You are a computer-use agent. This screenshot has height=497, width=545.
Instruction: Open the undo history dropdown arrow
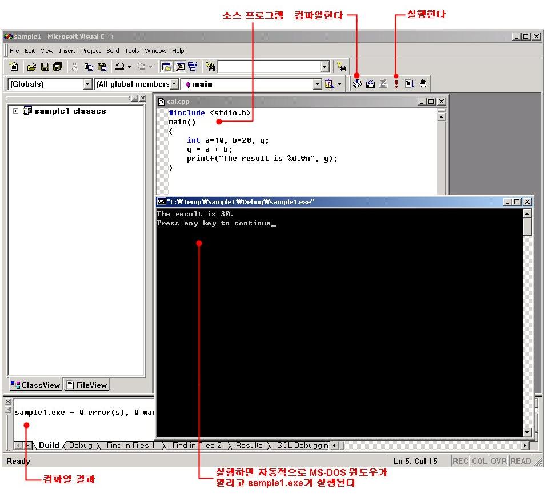[x=129, y=67]
